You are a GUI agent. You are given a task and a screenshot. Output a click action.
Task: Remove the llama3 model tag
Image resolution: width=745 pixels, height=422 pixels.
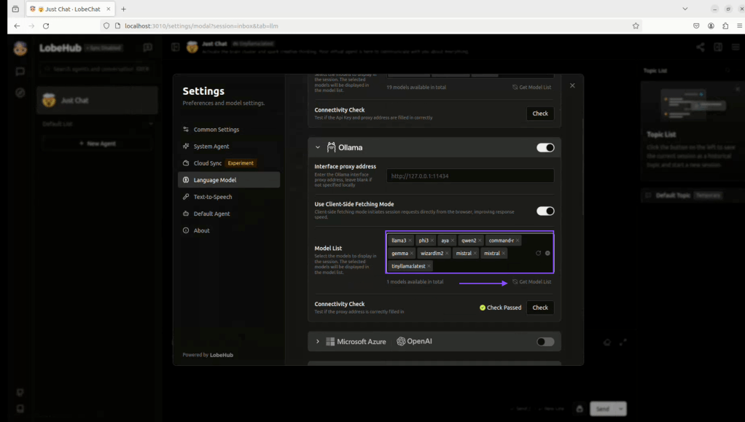[410, 241]
